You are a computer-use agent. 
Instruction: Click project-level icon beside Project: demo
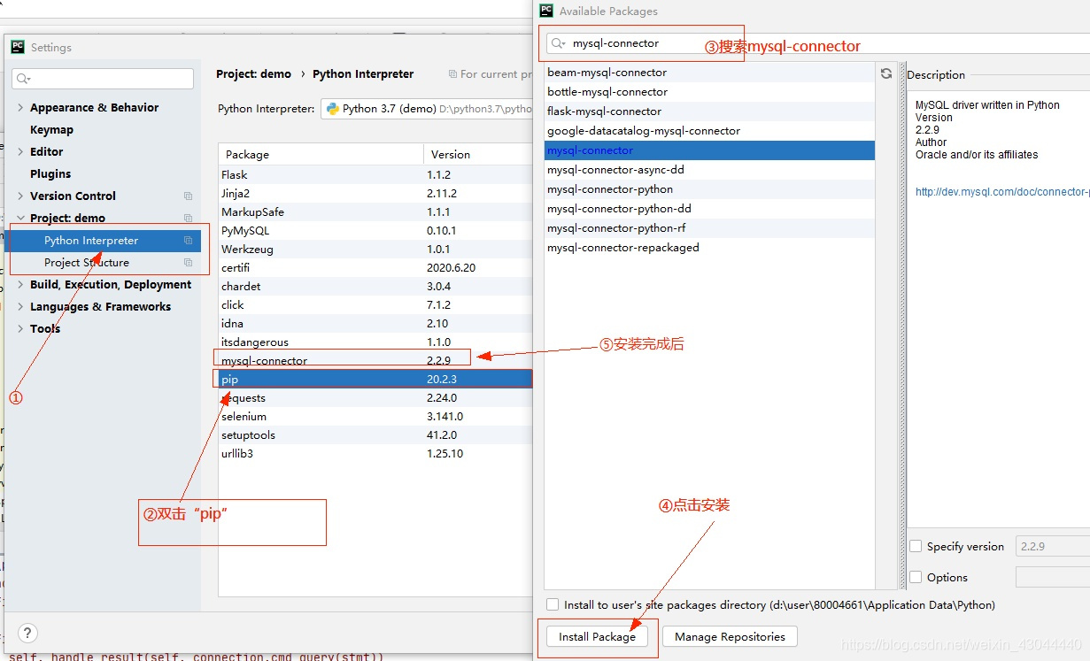(x=188, y=219)
